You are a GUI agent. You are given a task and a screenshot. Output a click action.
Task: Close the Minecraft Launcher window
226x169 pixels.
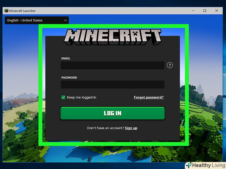click(216, 11)
